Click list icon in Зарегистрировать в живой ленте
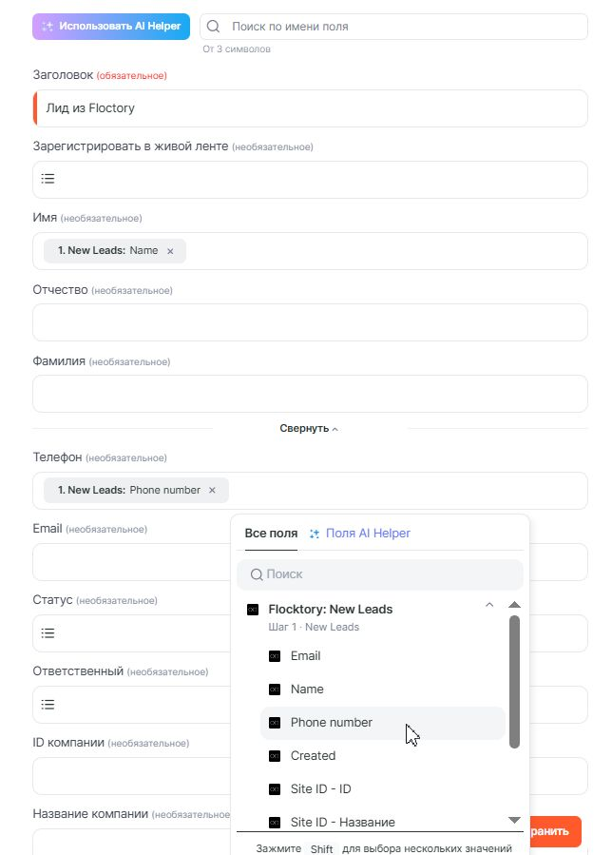The image size is (612, 855). point(48,179)
